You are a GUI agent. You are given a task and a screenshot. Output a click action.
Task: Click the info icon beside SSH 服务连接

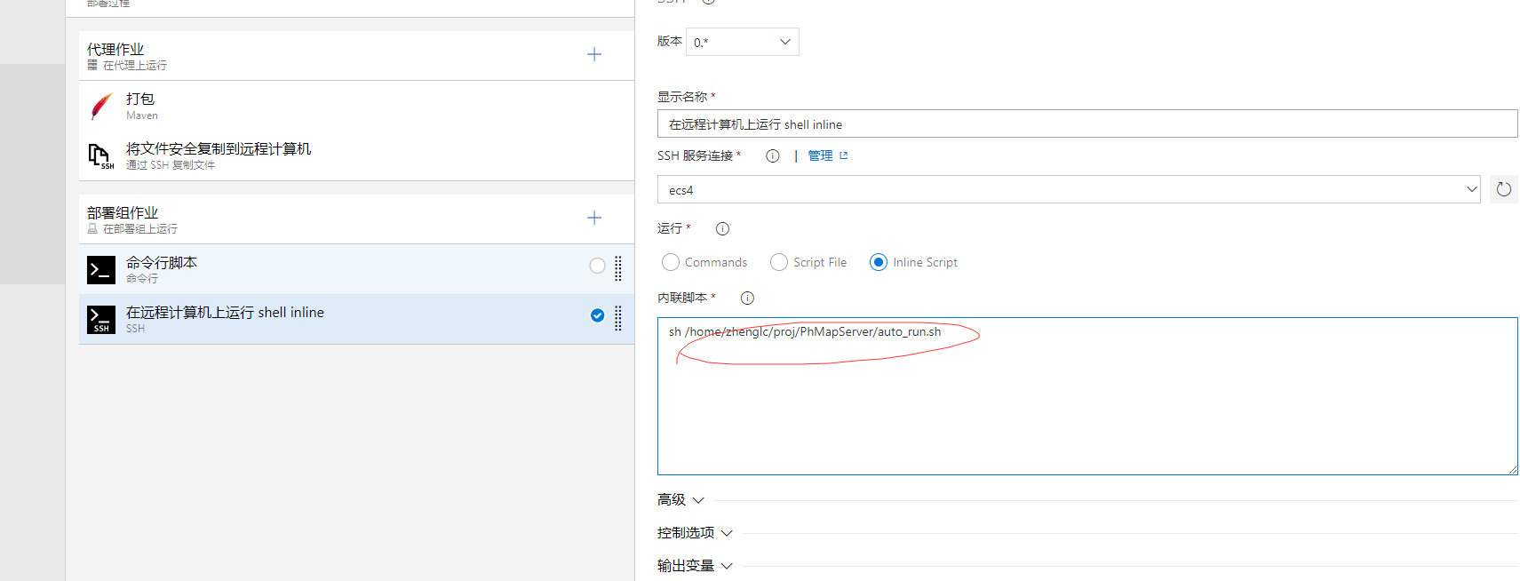[773, 156]
